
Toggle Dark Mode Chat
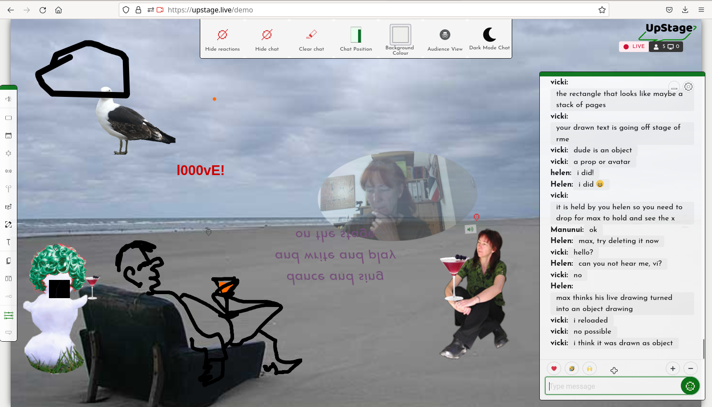pyautogui.click(x=489, y=35)
